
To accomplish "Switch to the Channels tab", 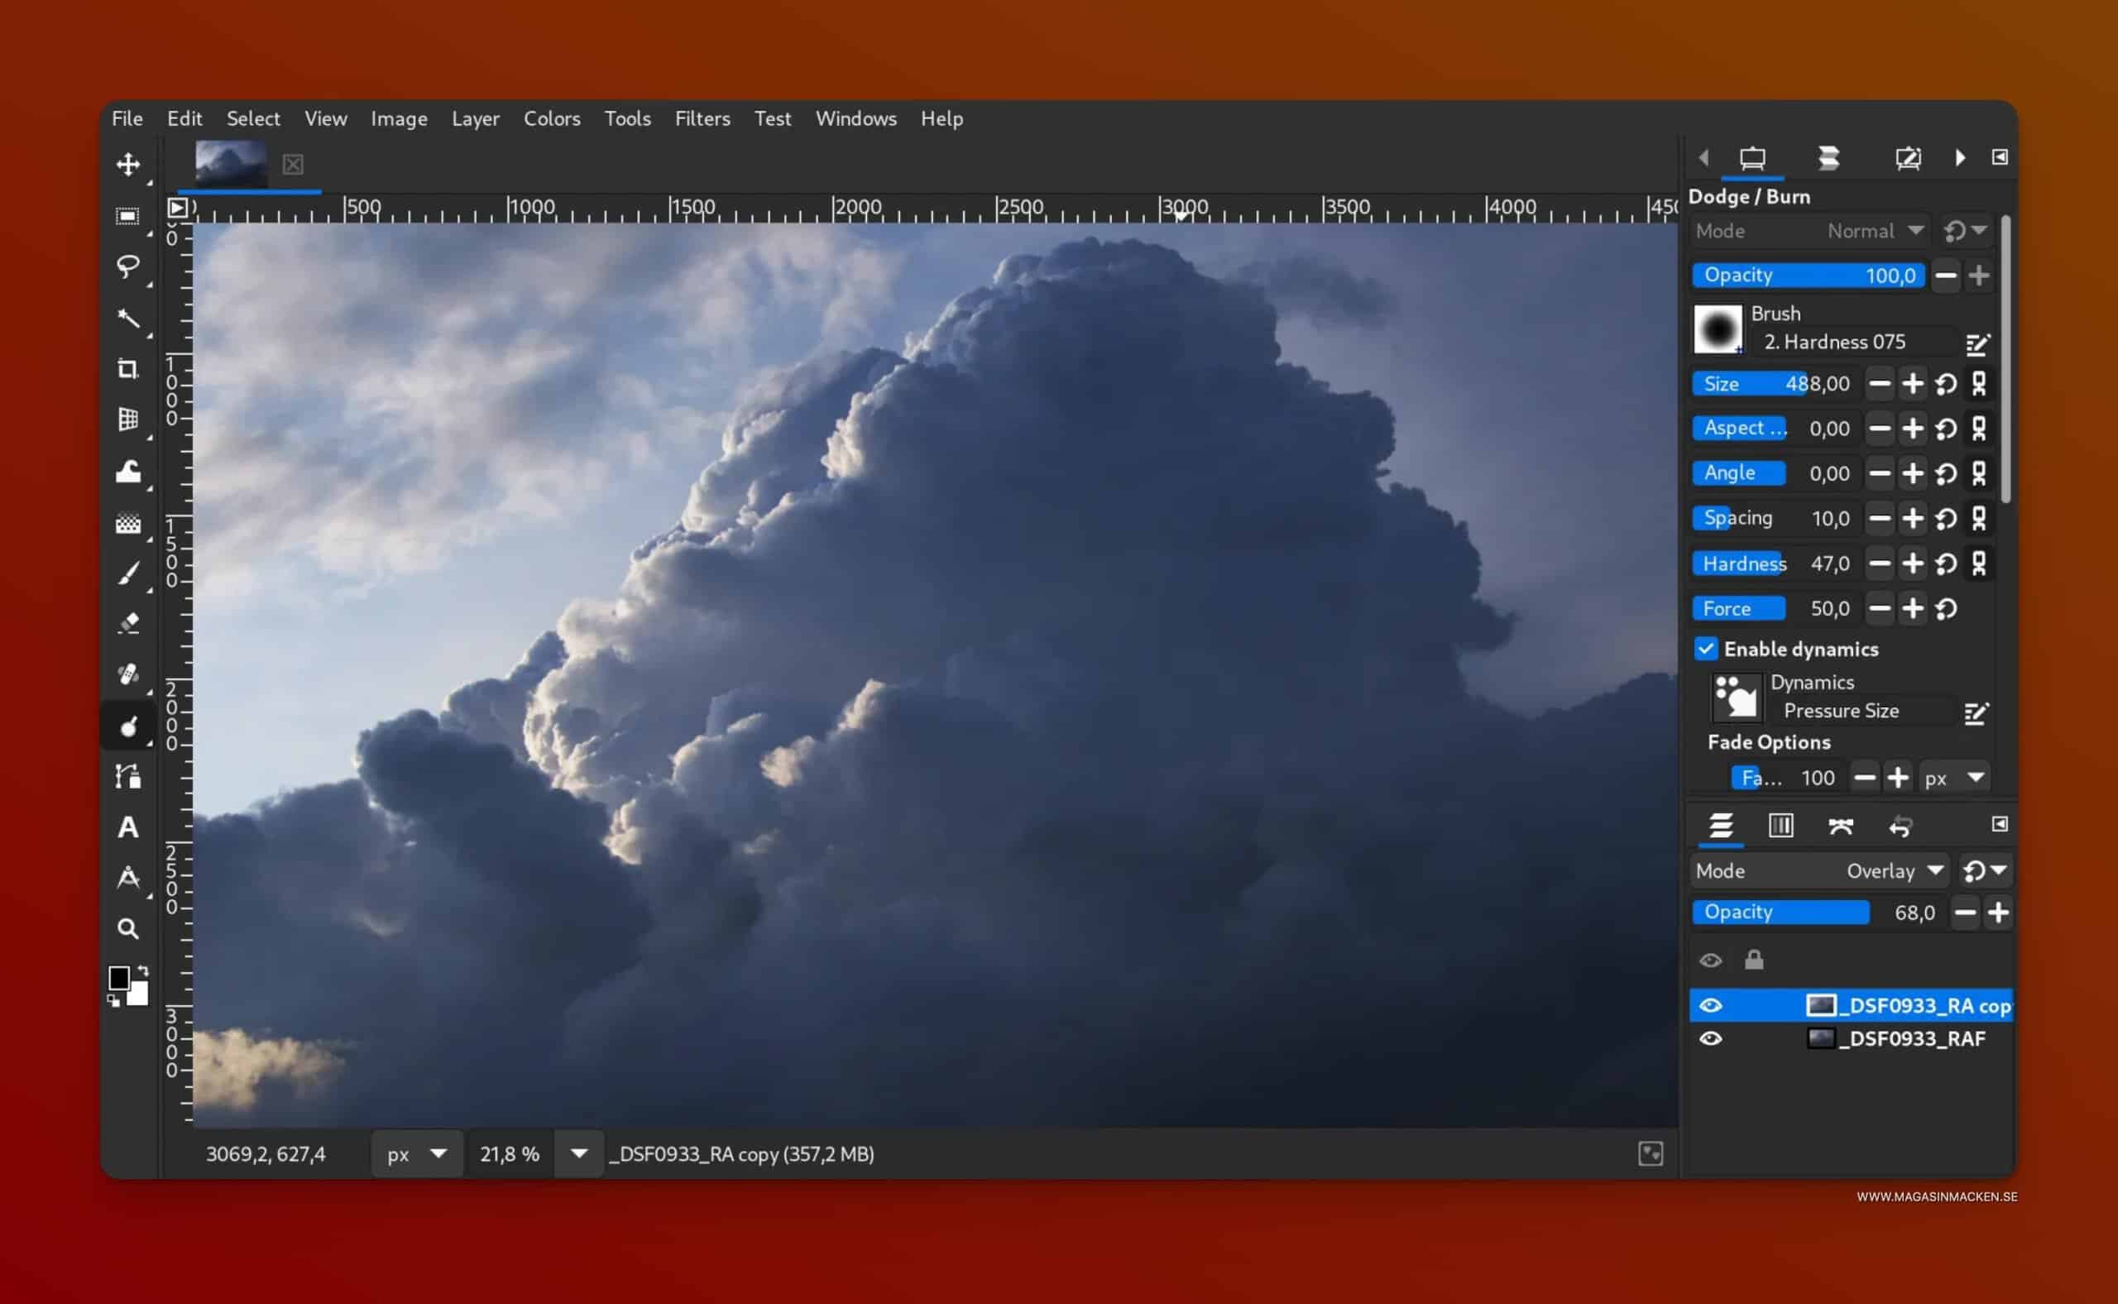I will 1780,827.
